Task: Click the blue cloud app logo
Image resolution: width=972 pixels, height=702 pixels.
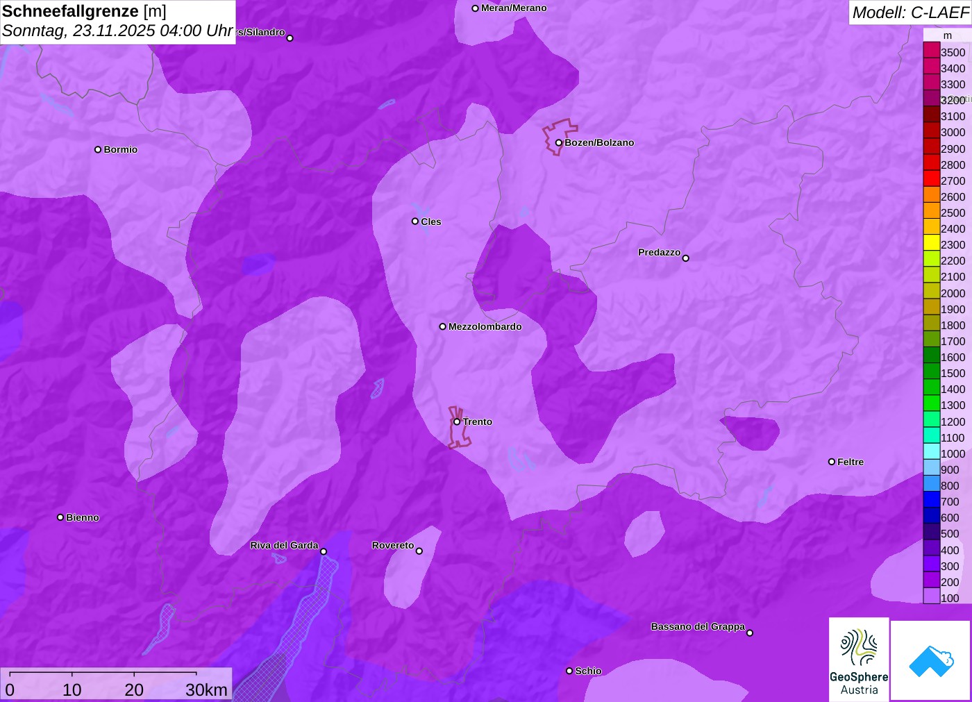Action: tap(931, 660)
